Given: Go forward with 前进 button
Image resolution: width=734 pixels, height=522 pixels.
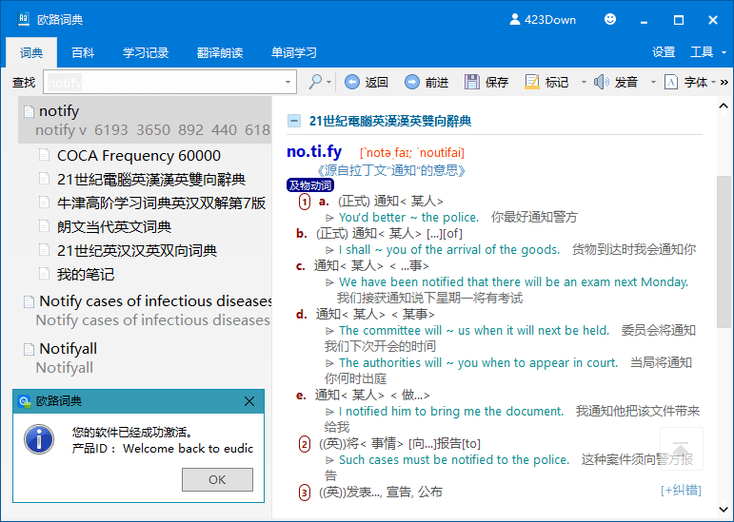Looking at the screenshot, I should [x=427, y=83].
